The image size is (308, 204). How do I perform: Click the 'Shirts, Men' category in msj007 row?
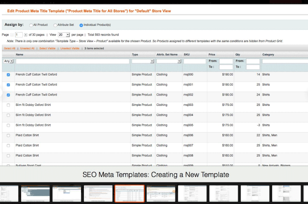(270, 145)
